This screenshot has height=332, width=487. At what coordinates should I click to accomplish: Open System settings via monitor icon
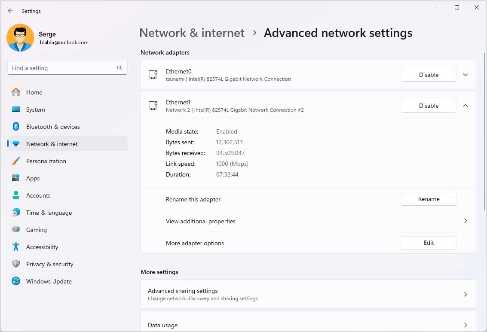click(16, 110)
